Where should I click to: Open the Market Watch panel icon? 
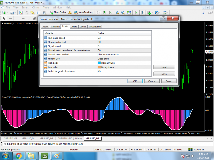[x=21, y=13]
